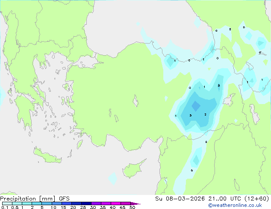
Task: Open the weatheronline.co.uk link
Action: [235, 205]
